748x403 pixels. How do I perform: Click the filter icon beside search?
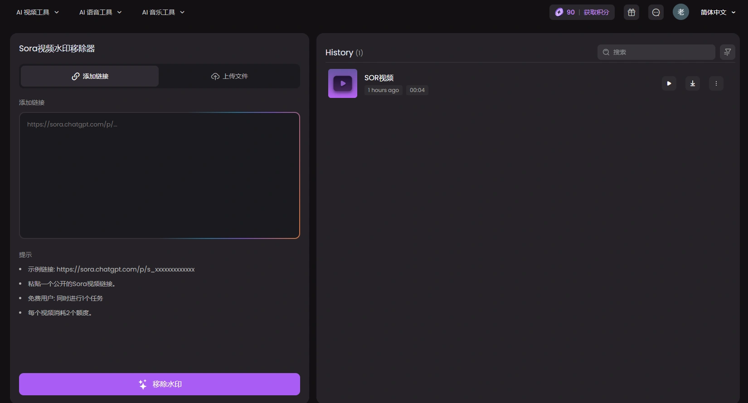pyautogui.click(x=727, y=52)
